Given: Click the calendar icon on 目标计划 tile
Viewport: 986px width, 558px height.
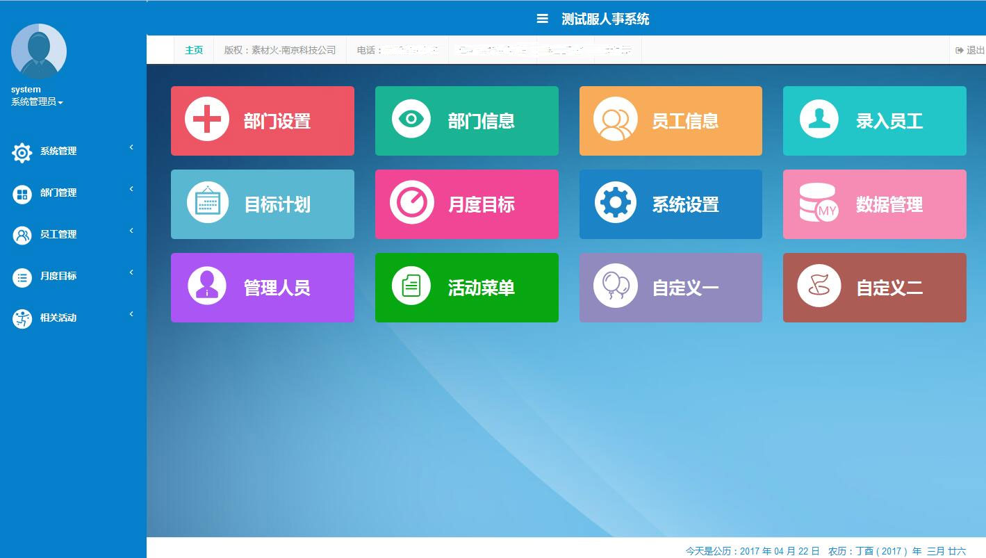Looking at the screenshot, I should point(207,203).
